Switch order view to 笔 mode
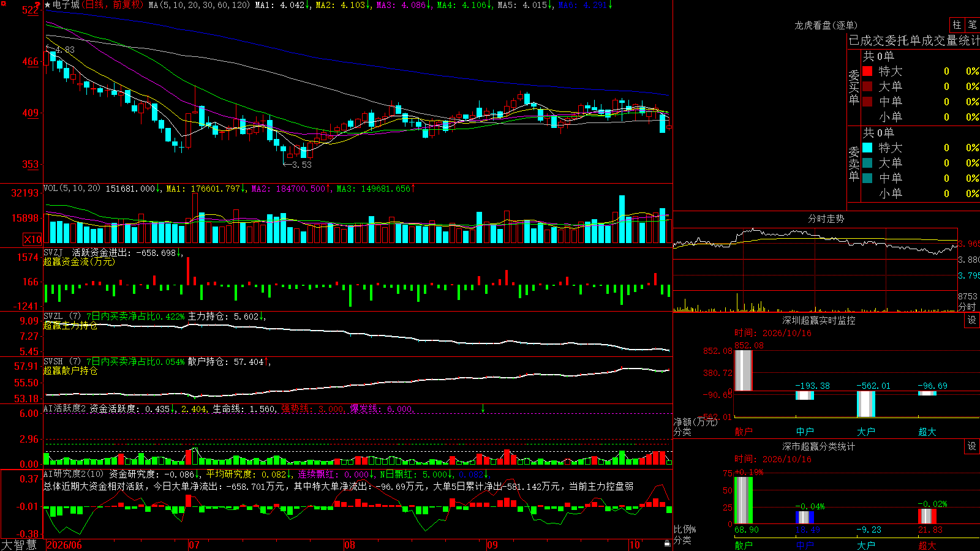Viewport: 980px width, 551px height. click(972, 25)
